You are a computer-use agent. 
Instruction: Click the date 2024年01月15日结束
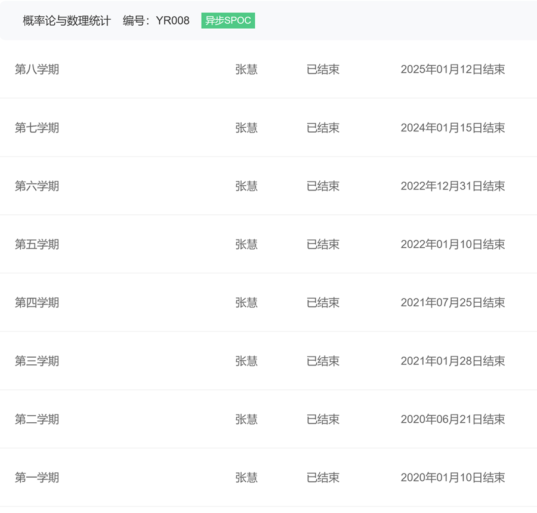453,127
